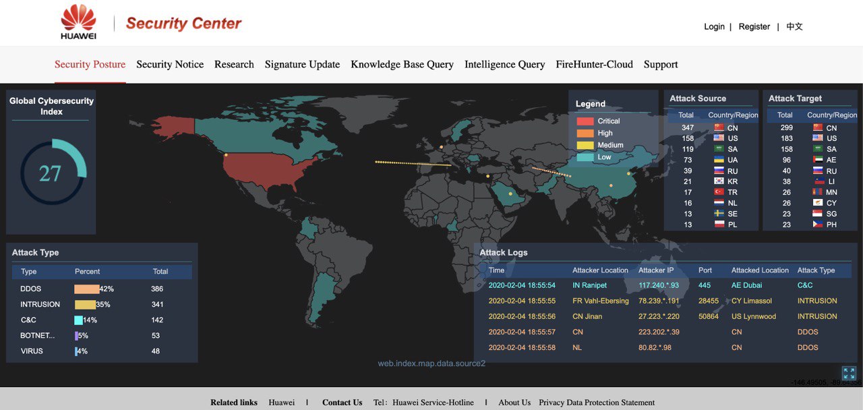Image resolution: width=863 pixels, height=410 pixels.
Task: Open the Security Notice tab
Action: click(170, 65)
